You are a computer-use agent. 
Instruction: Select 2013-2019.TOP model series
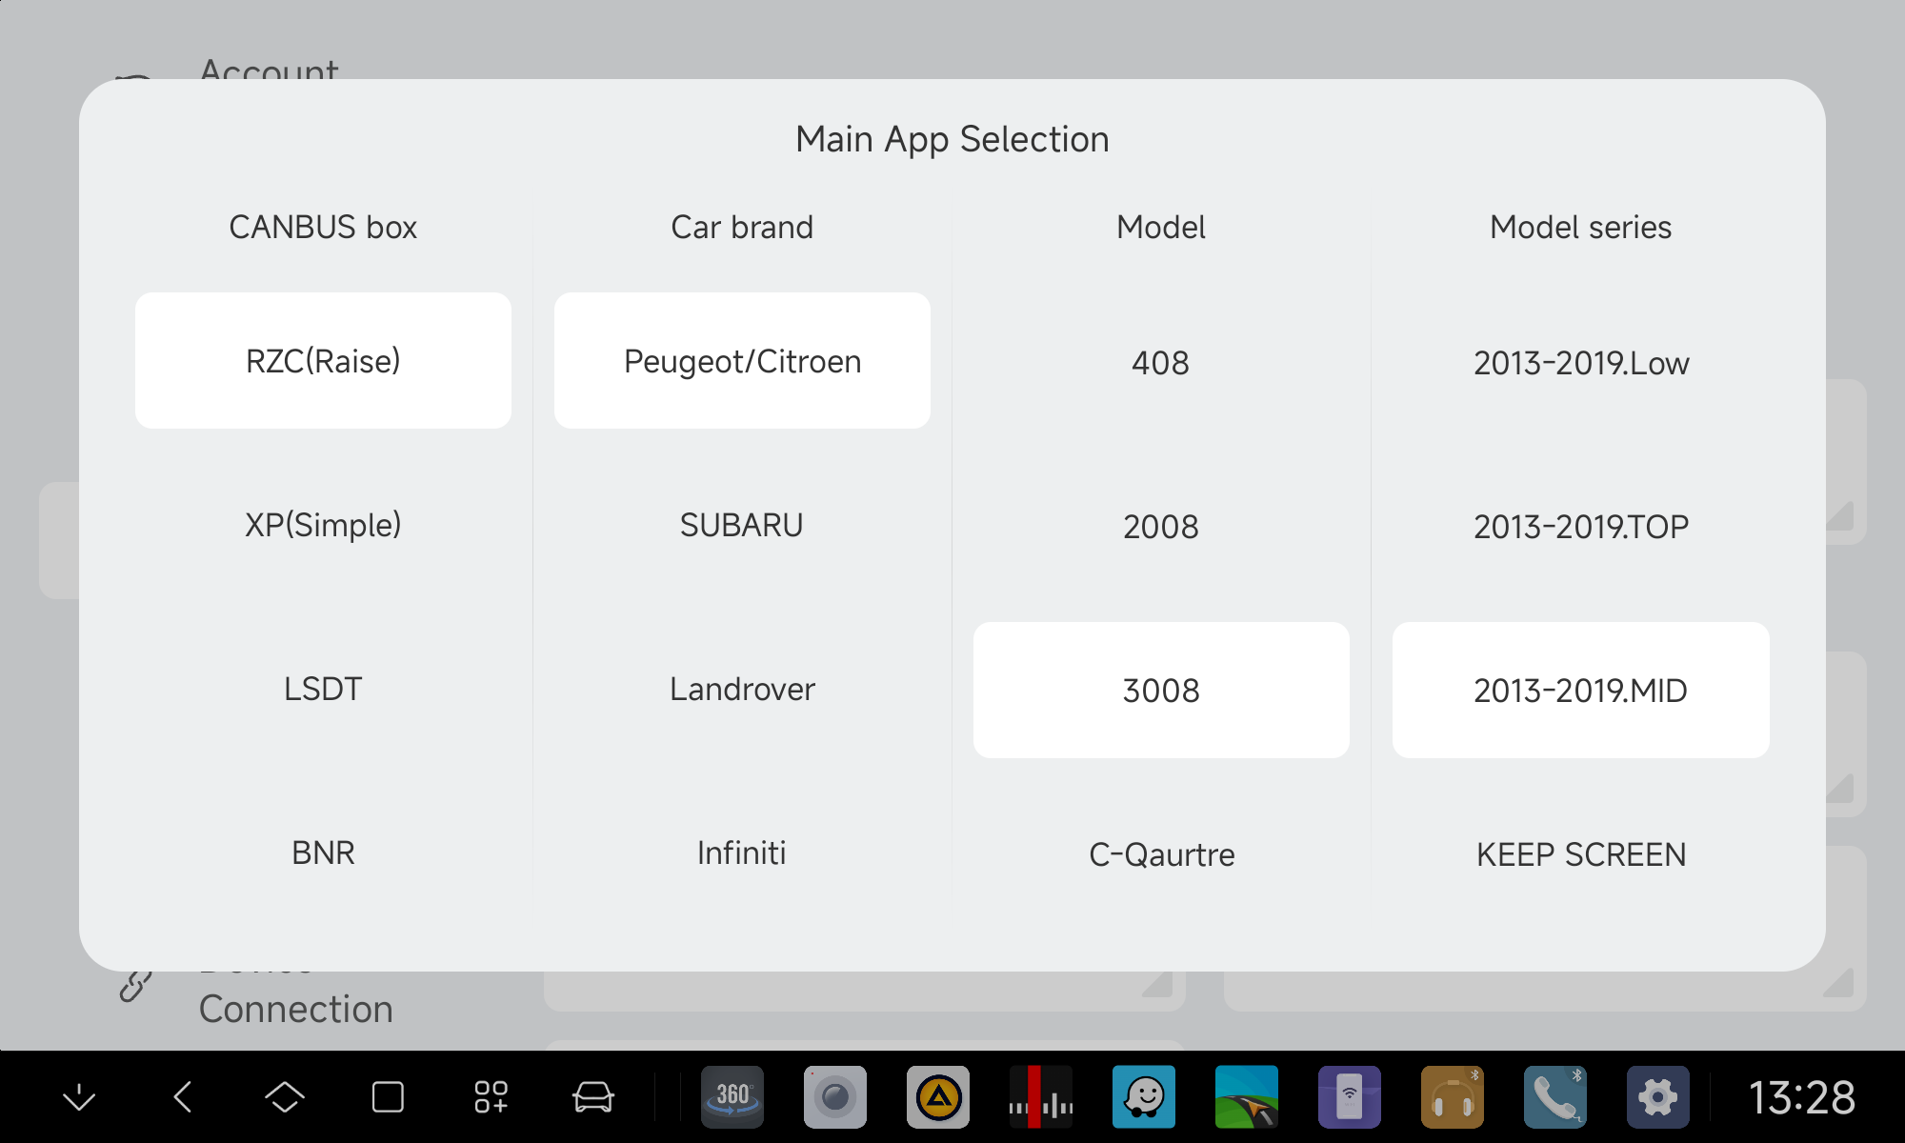pyautogui.click(x=1581, y=527)
